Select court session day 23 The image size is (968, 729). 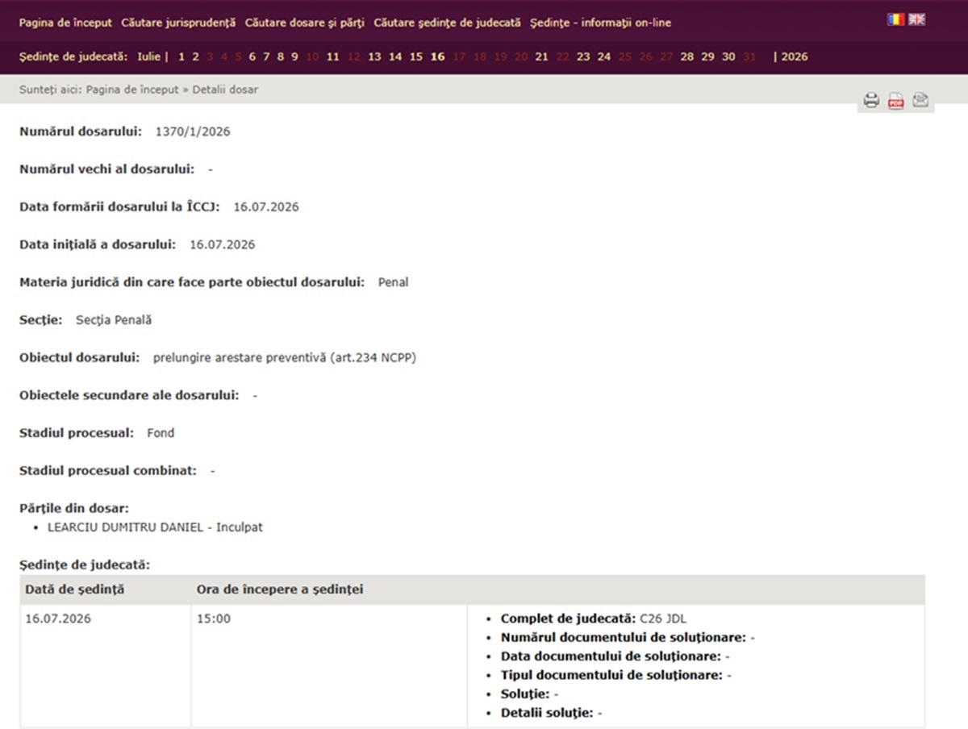583,56
